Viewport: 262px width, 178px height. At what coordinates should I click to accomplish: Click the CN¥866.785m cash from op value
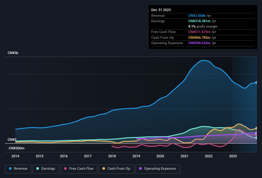pyautogui.click(x=199, y=38)
